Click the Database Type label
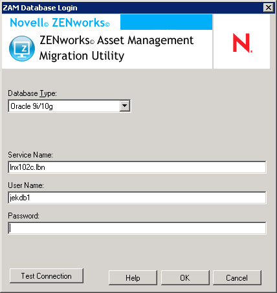This screenshot has width=277, height=293. click(x=32, y=93)
